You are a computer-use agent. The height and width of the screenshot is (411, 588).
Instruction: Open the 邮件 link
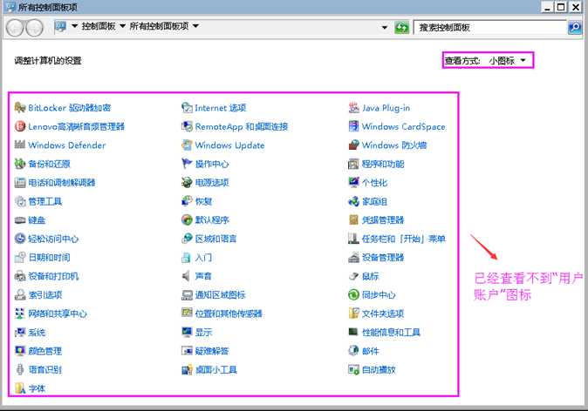pos(371,351)
